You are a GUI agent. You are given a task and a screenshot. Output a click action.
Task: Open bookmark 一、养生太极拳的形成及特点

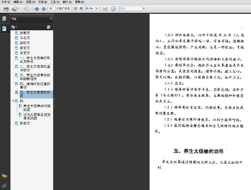point(35,60)
